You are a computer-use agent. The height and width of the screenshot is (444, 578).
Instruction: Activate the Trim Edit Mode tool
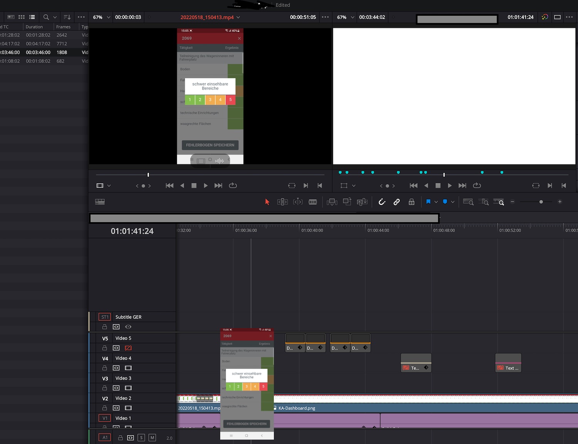pos(282,202)
